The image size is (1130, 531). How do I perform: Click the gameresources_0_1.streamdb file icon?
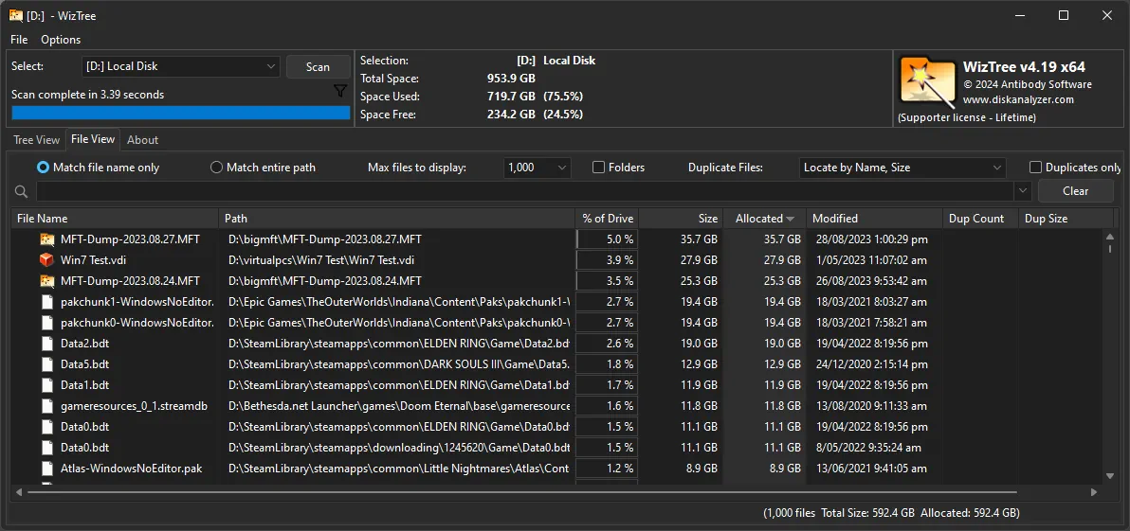click(x=46, y=406)
